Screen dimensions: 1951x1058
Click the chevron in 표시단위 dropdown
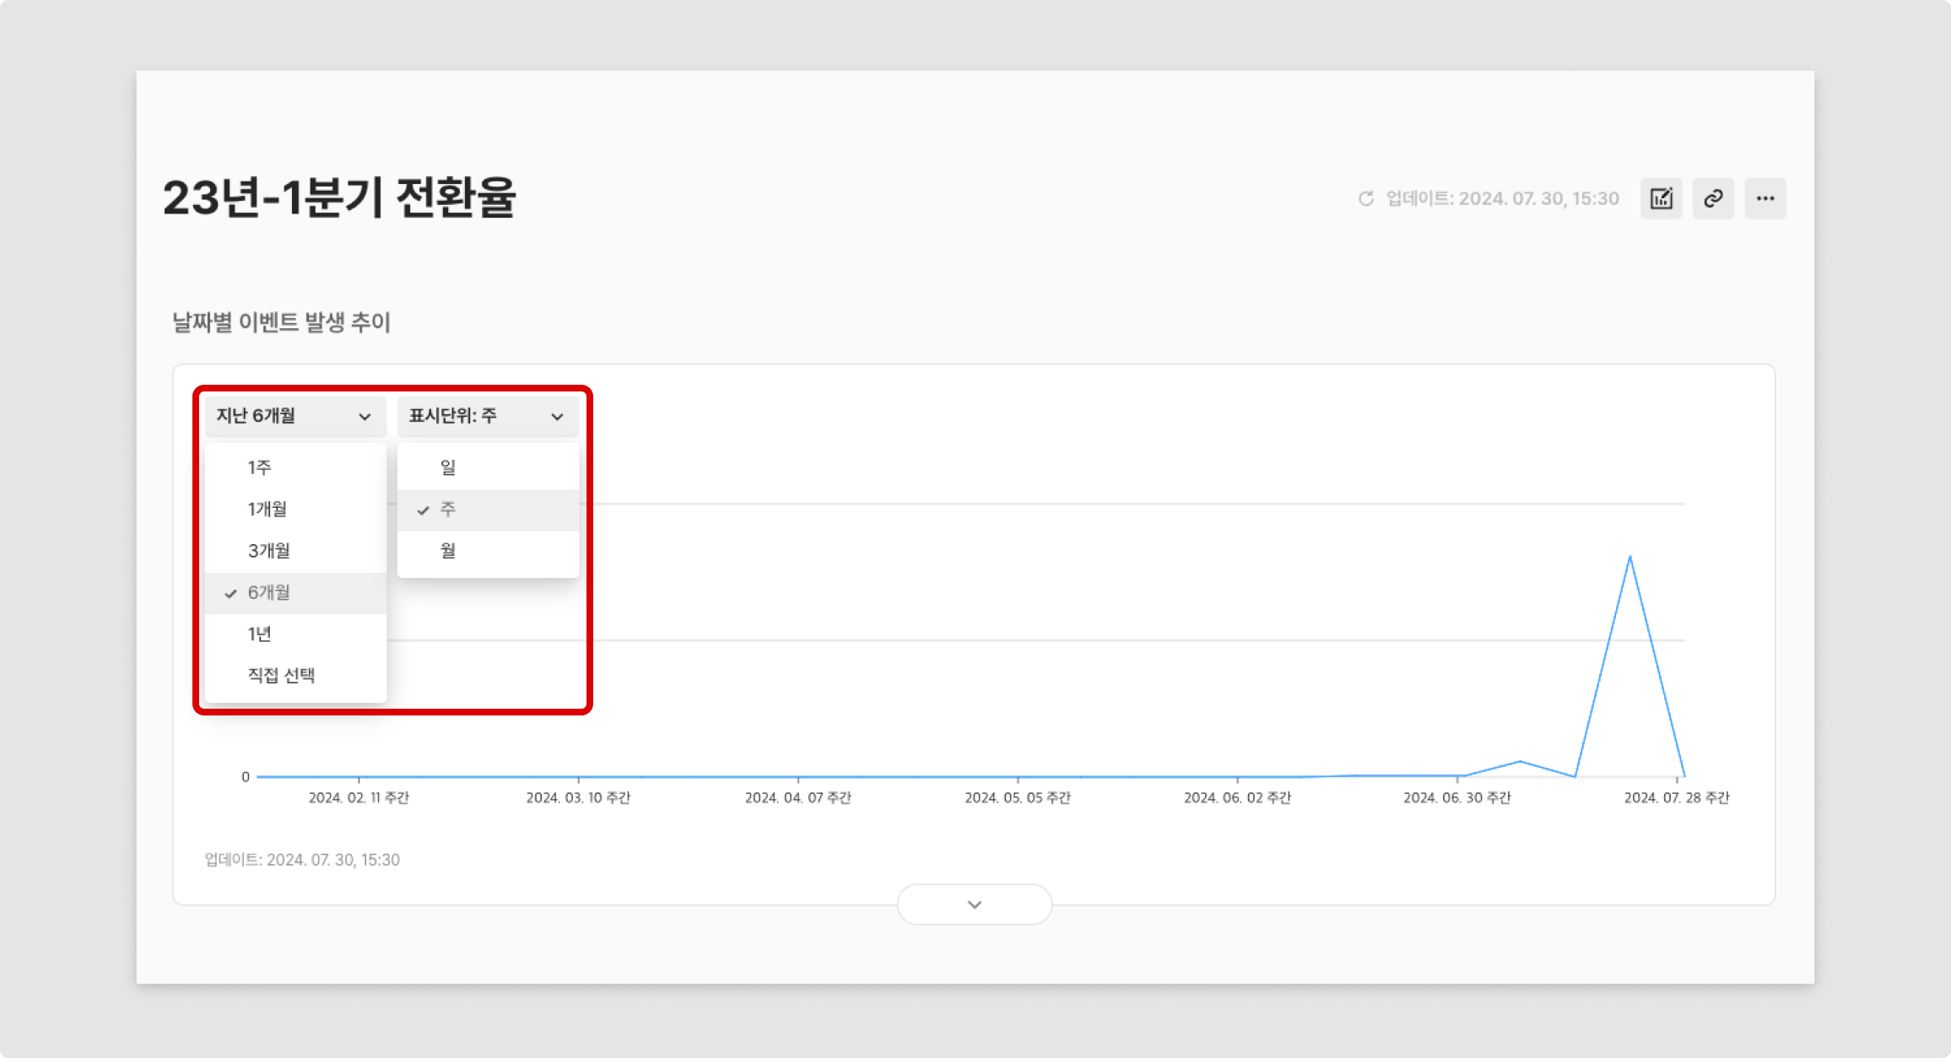pos(557,417)
